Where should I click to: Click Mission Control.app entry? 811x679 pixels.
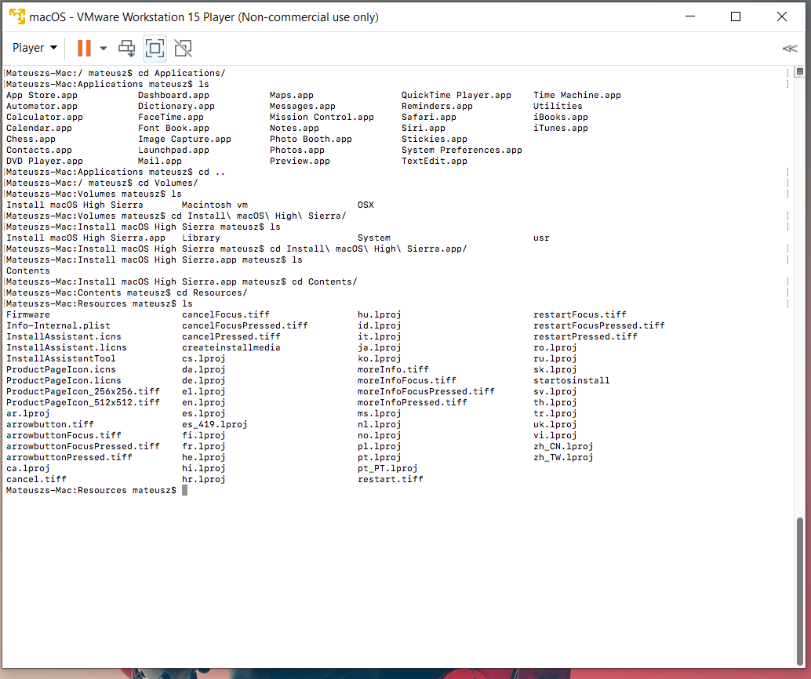(322, 117)
